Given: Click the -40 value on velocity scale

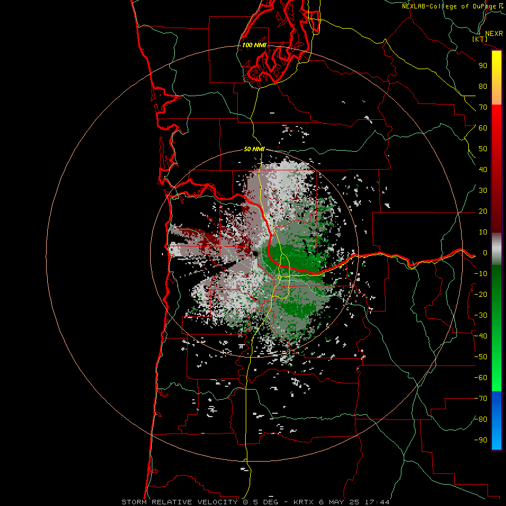Looking at the screenshot, I should [481, 336].
